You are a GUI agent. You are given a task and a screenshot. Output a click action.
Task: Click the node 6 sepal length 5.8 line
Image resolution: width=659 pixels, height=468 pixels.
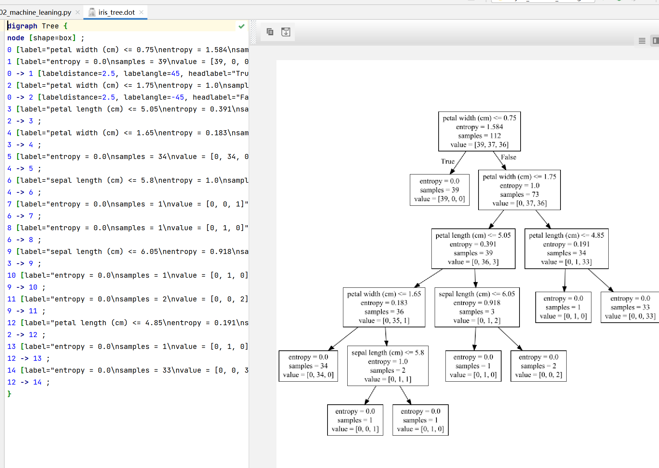[x=128, y=180]
